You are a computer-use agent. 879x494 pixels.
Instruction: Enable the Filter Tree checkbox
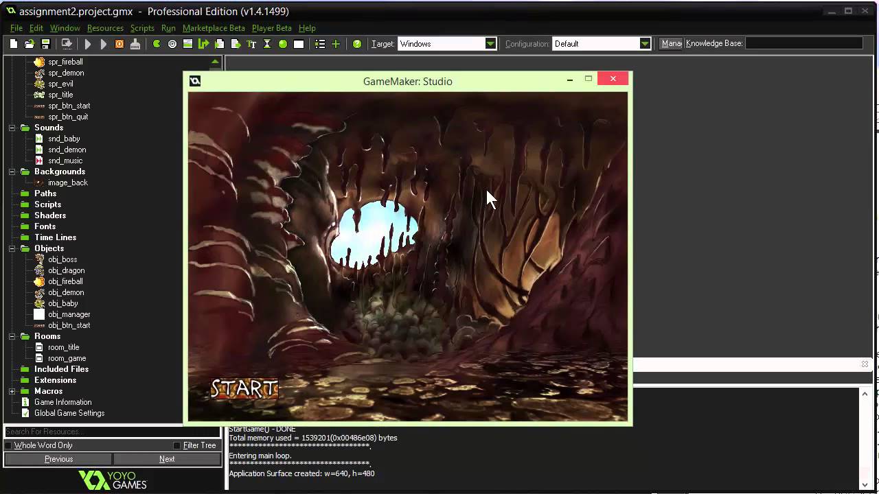pos(177,445)
